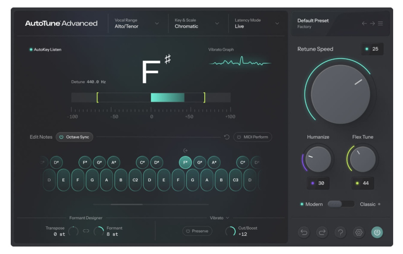Click the F key below highlighted F#
Screen dimensions: 403x254
[178, 180]
